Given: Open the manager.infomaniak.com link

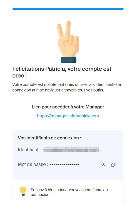Looking at the screenshot, I should click(68, 116).
